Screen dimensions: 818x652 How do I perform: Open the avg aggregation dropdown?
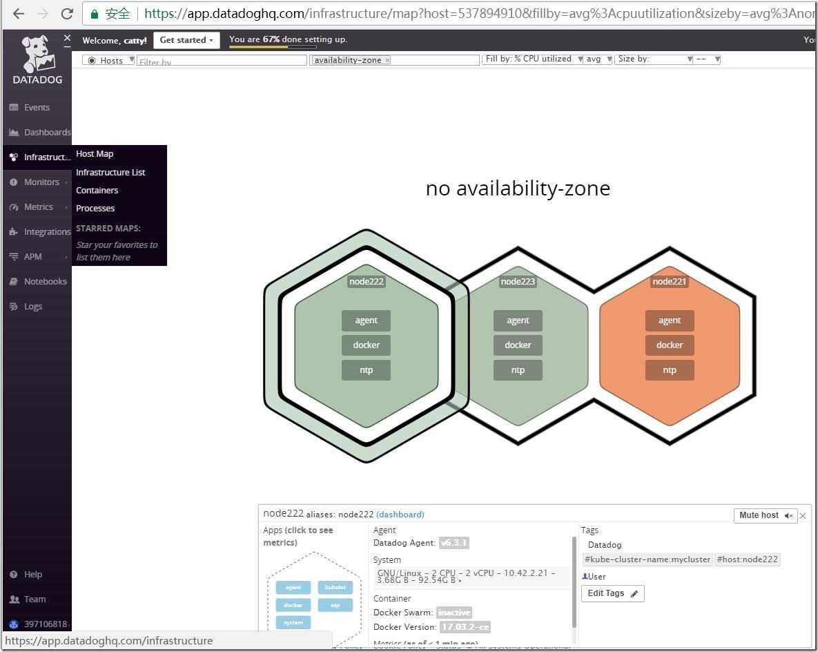pyautogui.click(x=598, y=59)
